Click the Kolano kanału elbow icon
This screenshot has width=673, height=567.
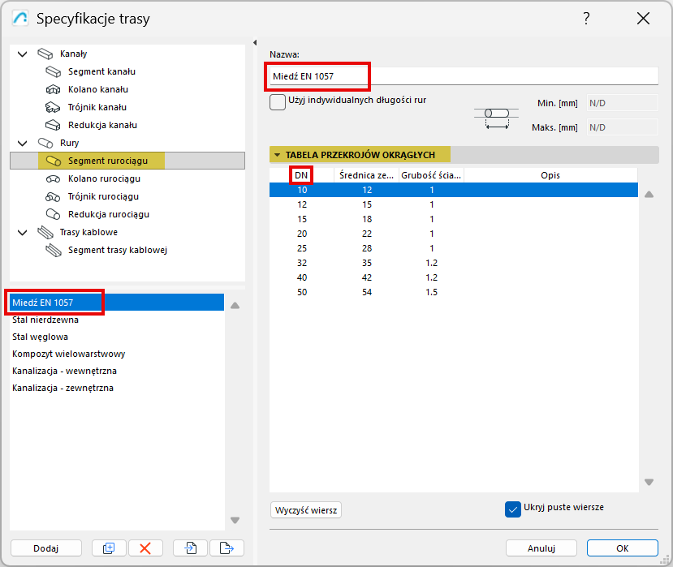click(54, 89)
